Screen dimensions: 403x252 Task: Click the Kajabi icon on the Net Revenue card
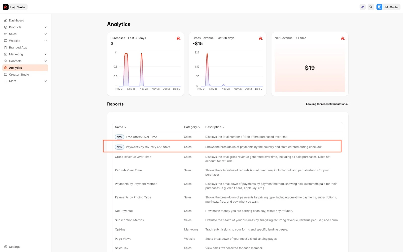click(343, 38)
